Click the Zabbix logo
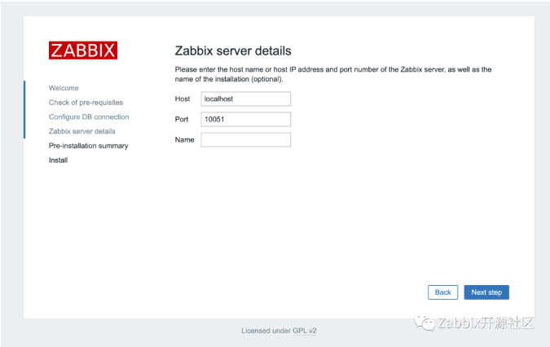This screenshot has height=347, width=550. click(x=82, y=51)
